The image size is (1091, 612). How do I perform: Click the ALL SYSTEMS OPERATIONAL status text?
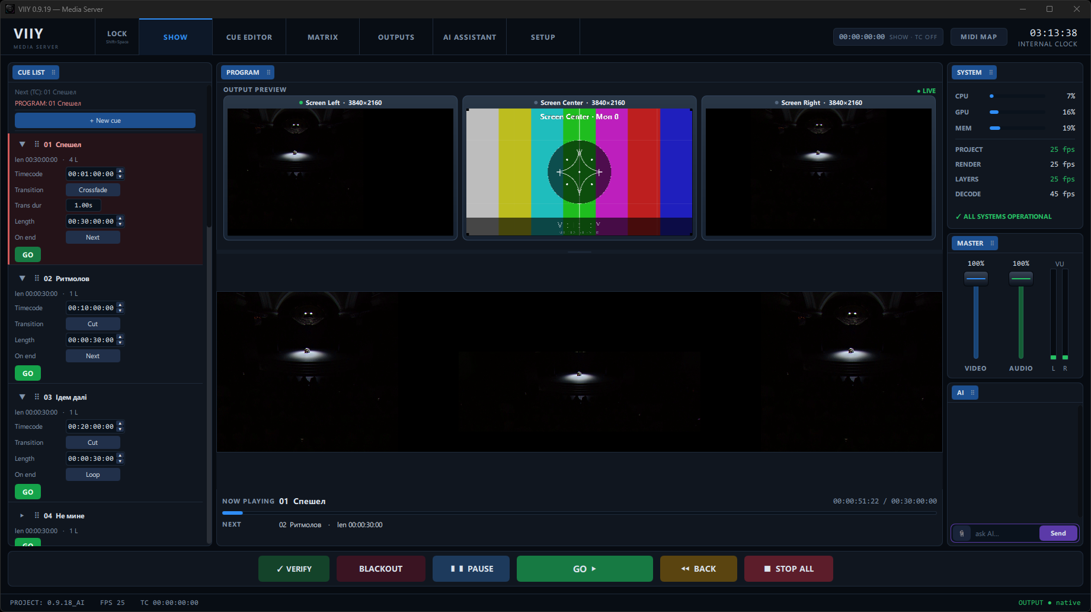[1003, 216]
